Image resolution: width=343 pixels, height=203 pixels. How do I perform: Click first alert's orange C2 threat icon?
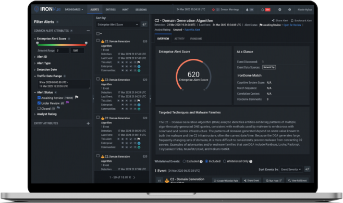(x=103, y=41)
